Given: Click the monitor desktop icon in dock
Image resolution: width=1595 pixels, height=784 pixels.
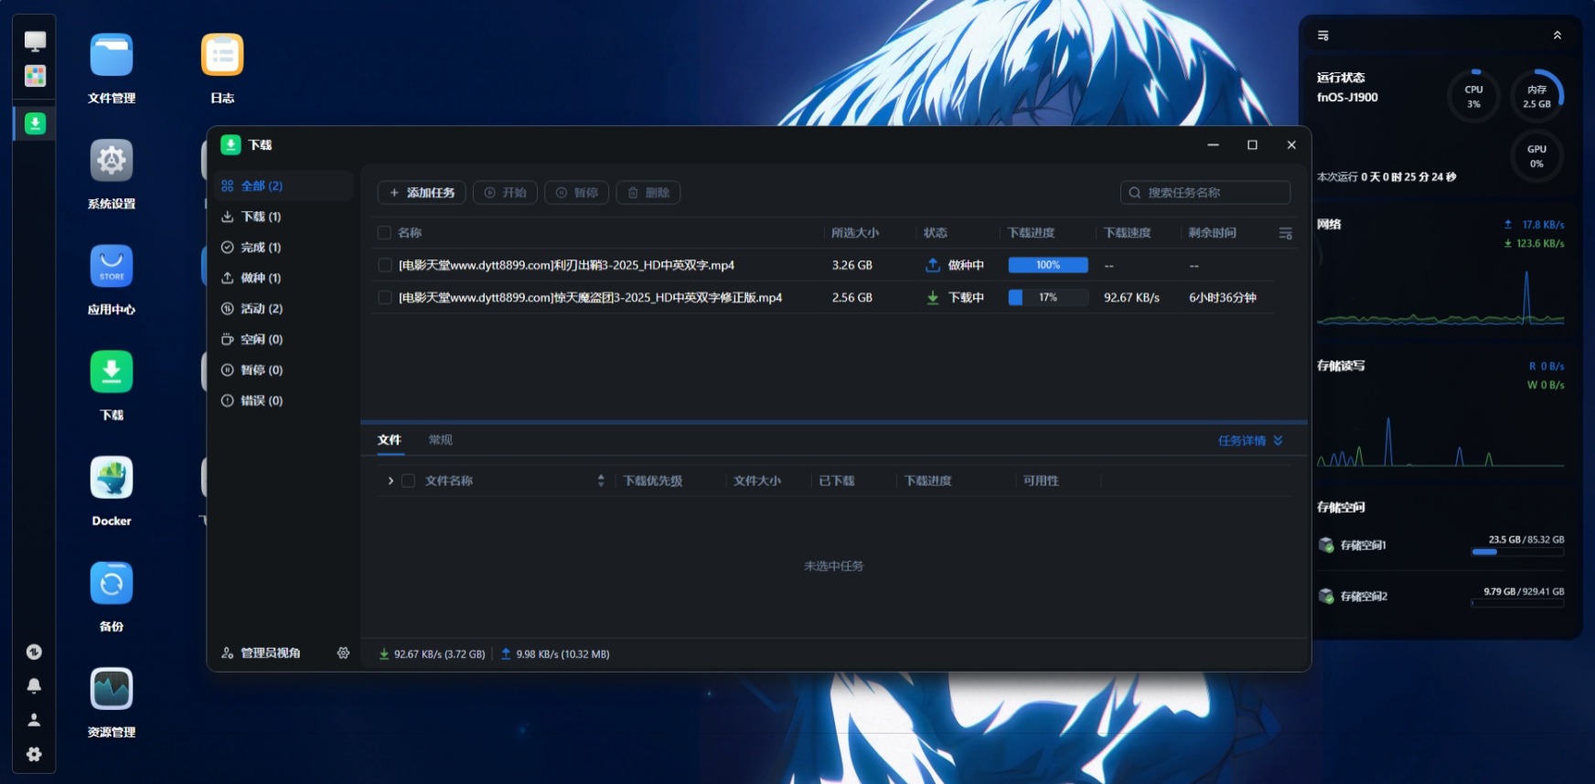Looking at the screenshot, I should [x=35, y=41].
